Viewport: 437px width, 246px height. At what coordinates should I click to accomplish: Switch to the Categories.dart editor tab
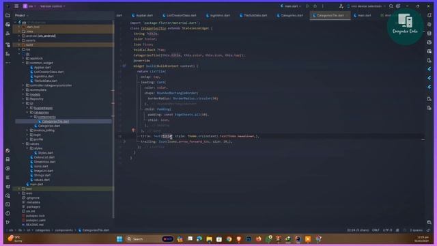click(290, 15)
